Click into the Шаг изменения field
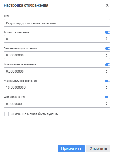This screenshot has height=156, width=114. pos(57,104)
